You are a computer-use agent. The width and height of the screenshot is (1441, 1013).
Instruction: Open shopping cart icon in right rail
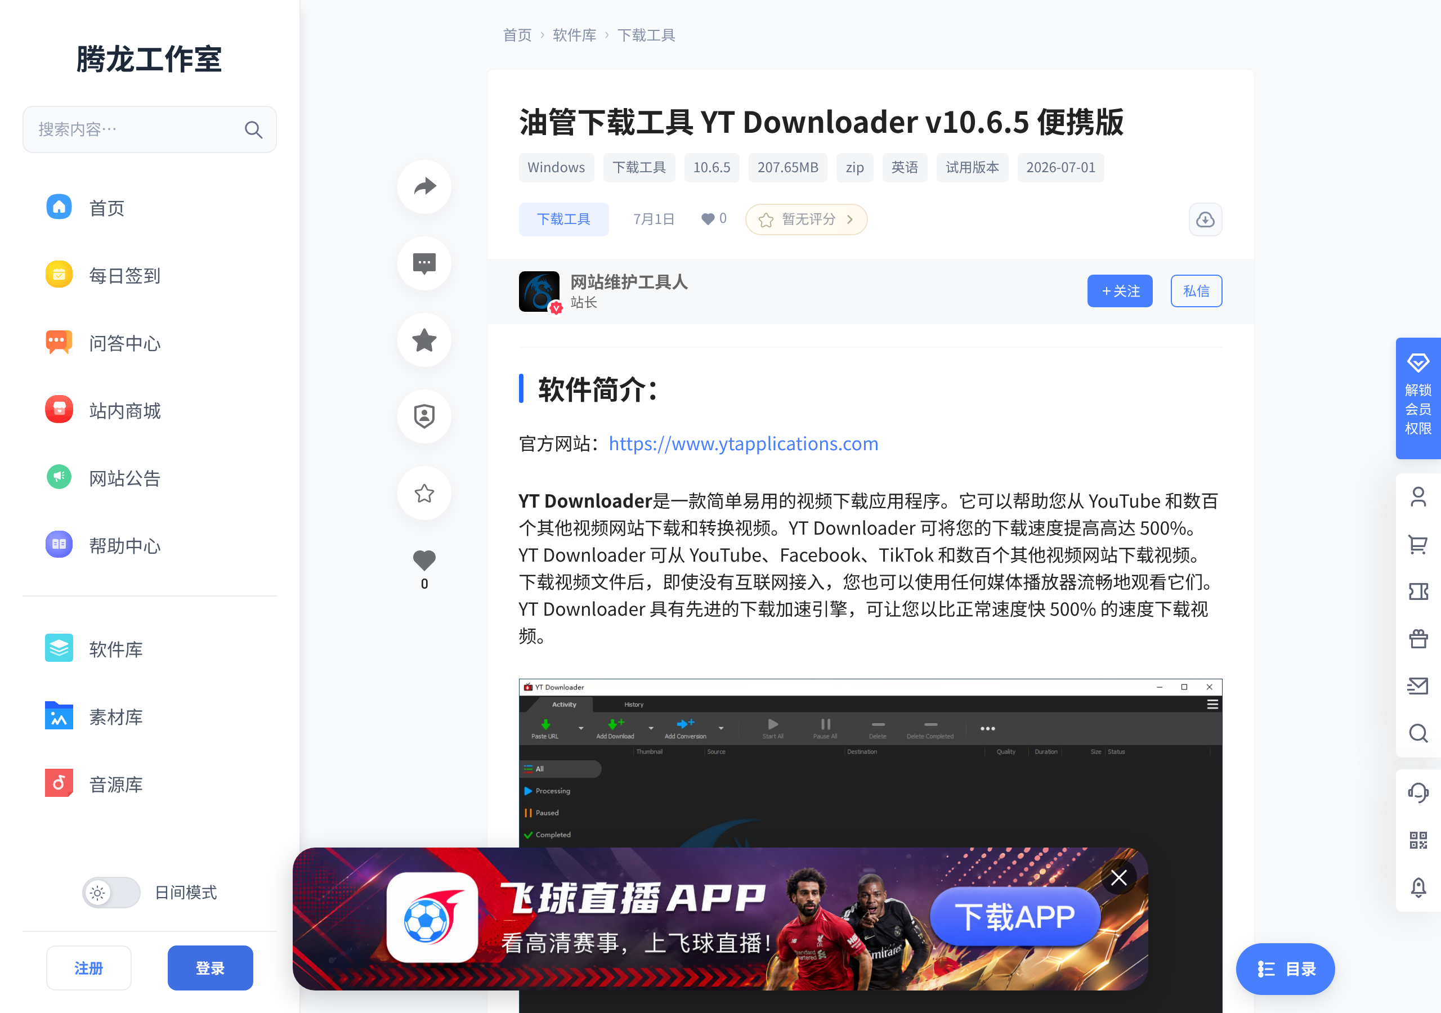click(1418, 544)
